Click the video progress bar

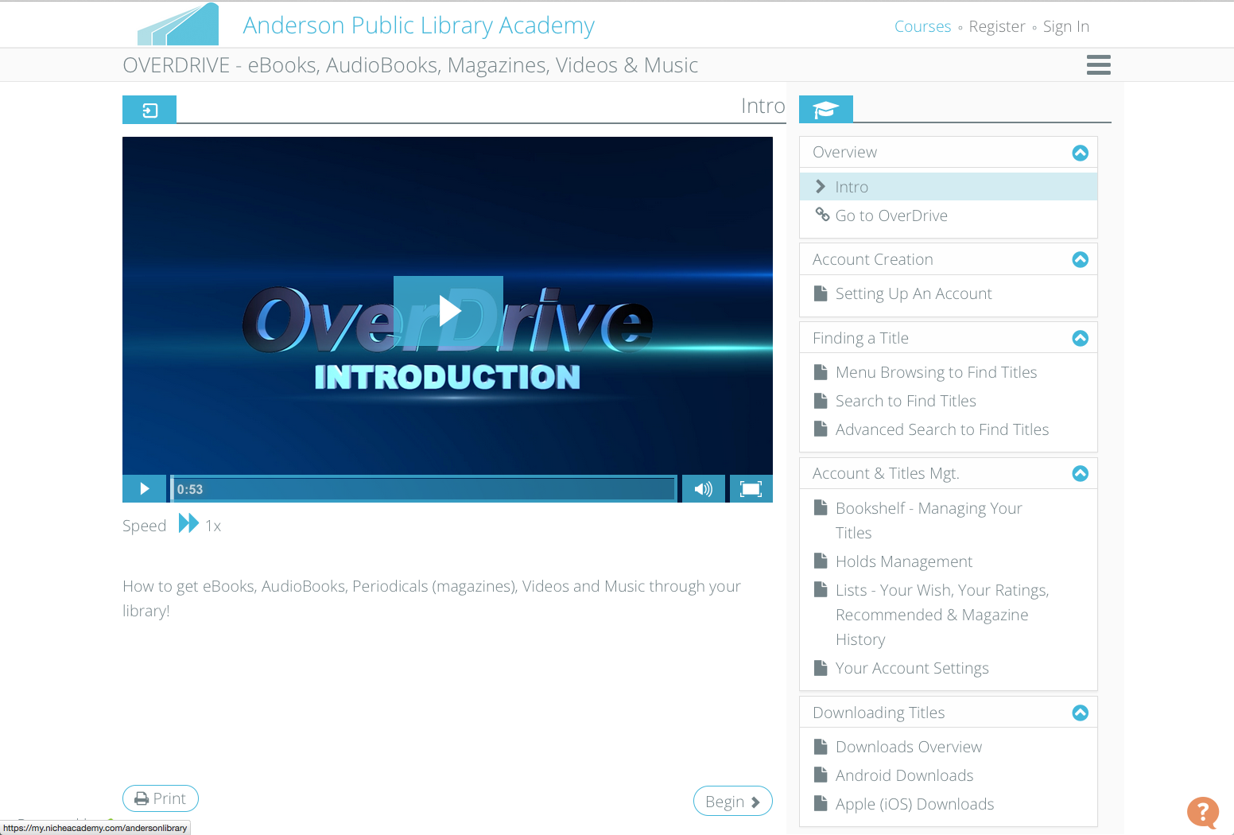point(424,488)
